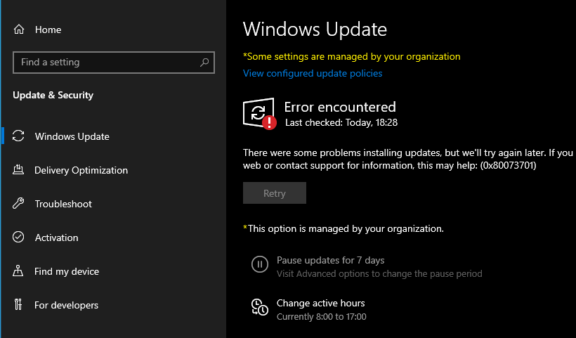Click the Troubleshoot wrench icon
This screenshot has height=338, width=576.
point(18,204)
